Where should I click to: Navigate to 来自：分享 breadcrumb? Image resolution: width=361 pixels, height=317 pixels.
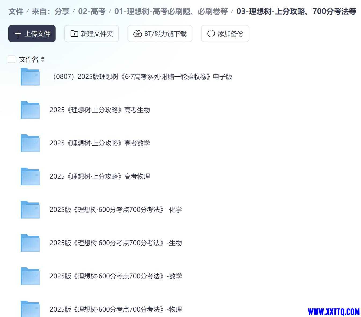click(51, 11)
